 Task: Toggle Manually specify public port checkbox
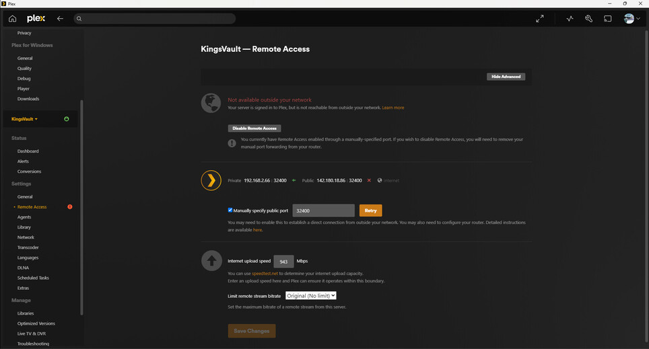[x=230, y=210]
